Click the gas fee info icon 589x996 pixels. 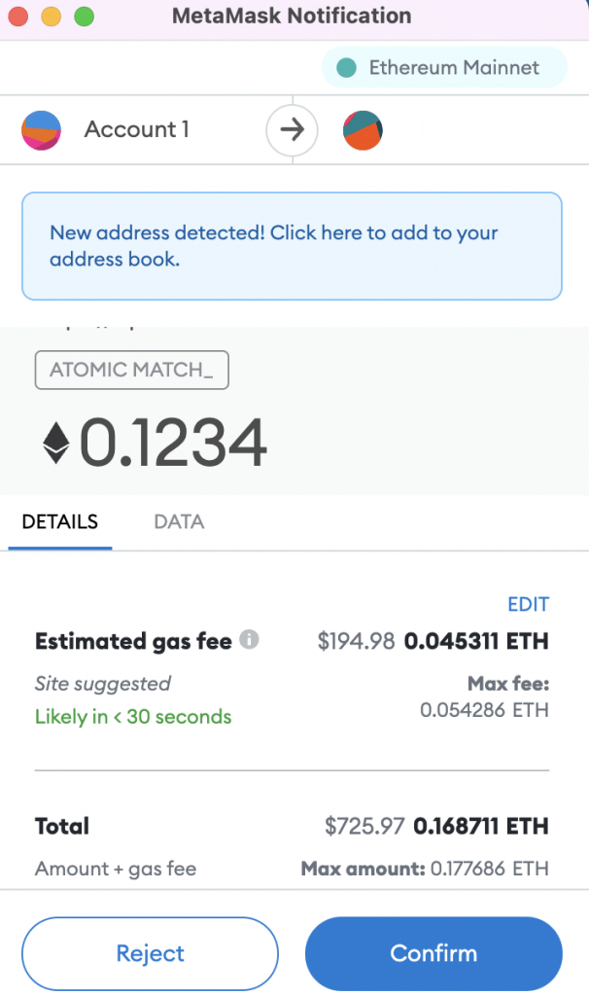(x=250, y=639)
